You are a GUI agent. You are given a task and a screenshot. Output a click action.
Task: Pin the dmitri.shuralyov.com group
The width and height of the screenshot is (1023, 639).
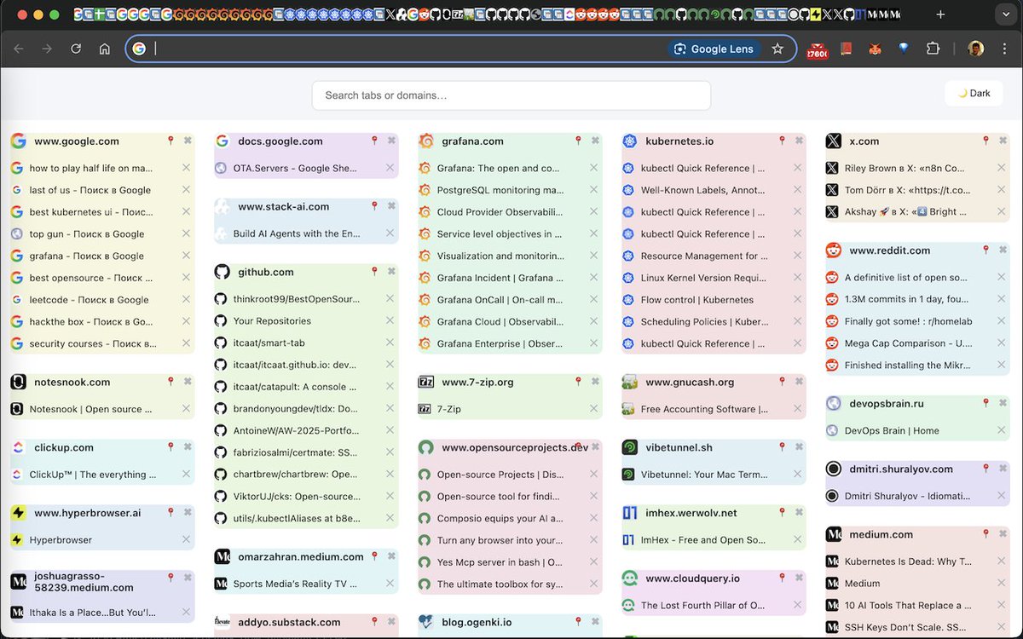(985, 468)
